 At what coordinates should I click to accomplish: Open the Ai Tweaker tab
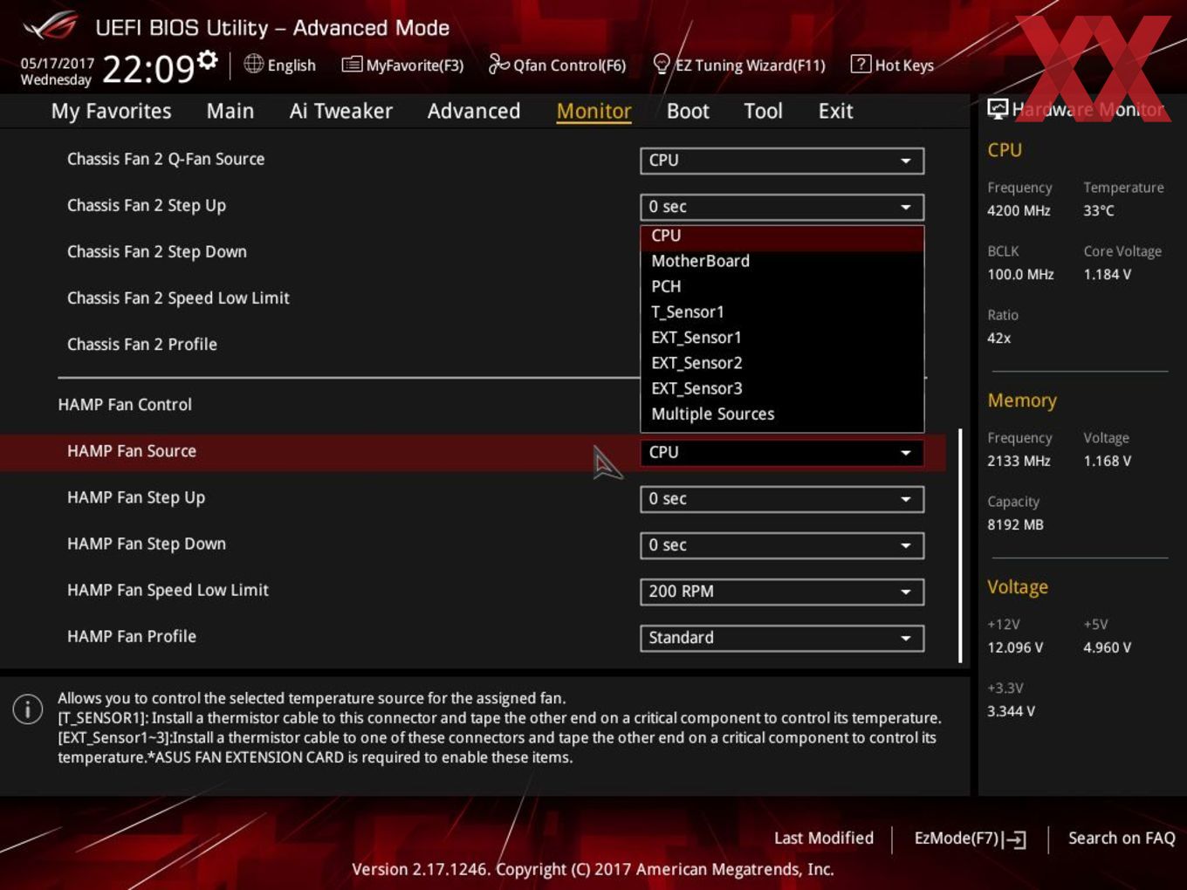click(x=340, y=111)
